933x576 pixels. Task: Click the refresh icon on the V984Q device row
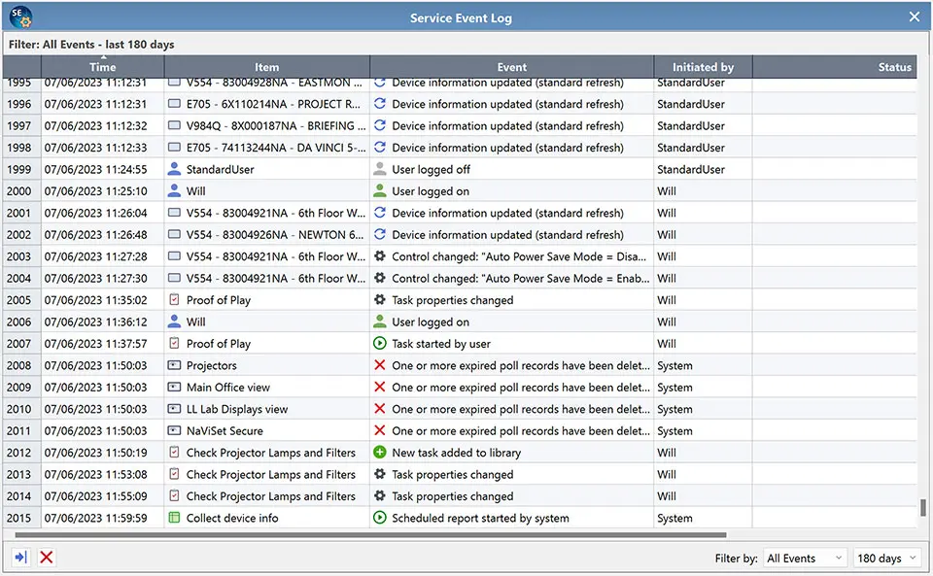coord(380,125)
